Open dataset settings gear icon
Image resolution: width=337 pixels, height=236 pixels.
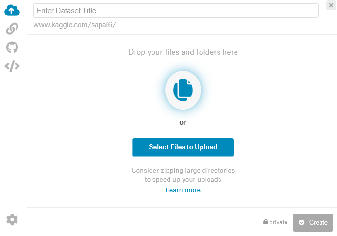coord(12,220)
